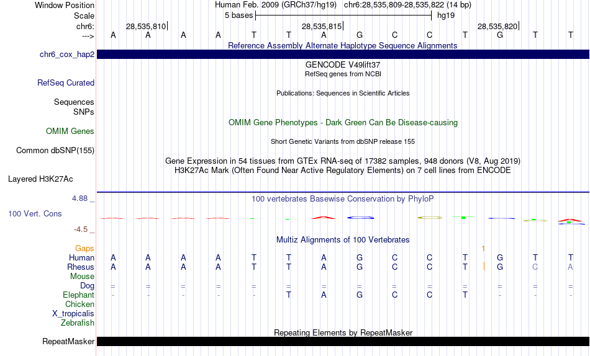The image size is (590, 356).
Task: Click the 28,535,815 position marker
Action: click(322, 26)
